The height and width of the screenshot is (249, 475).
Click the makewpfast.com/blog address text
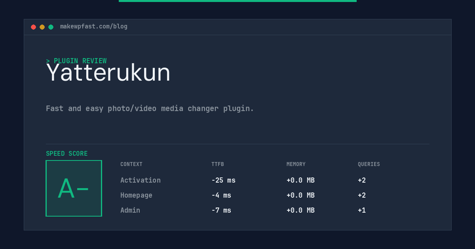(x=94, y=26)
